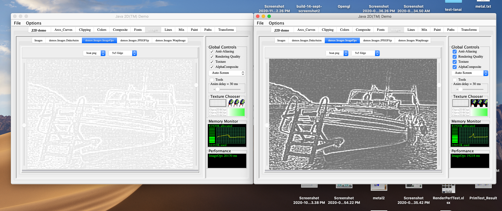Open demos.Images.JPEGFlip tab in right window
This screenshot has width=502, height=211.
(x=377, y=40)
